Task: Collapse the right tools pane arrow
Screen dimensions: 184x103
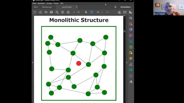Action: tap(126, 63)
